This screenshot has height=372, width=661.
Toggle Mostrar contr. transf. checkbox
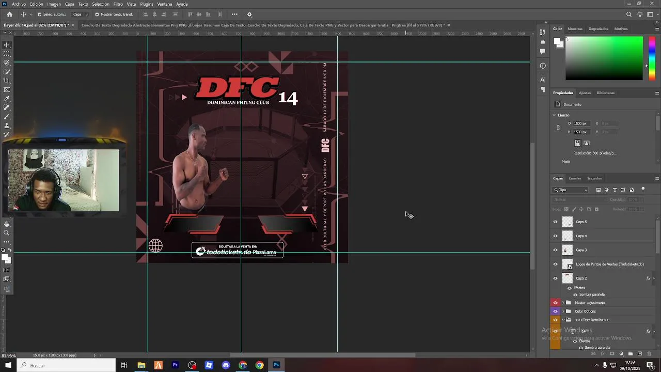pyautogui.click(x=97, y=14)
